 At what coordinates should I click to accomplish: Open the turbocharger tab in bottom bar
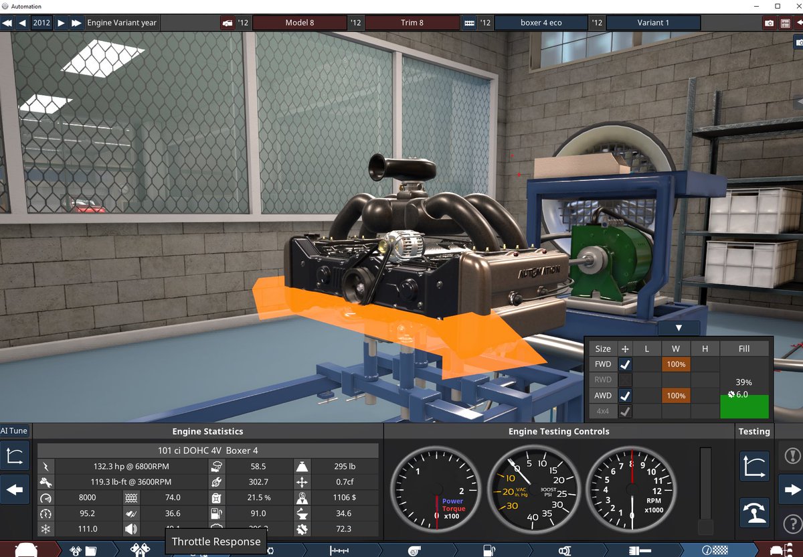[415, 550]
